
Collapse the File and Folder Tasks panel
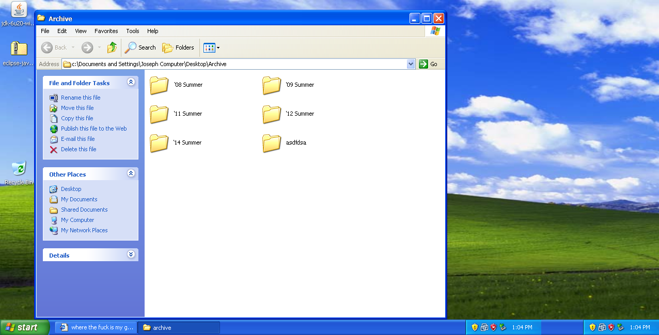131,82
